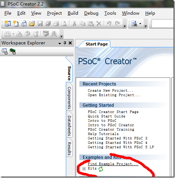Open the File menu
175x178 pixels.
pyautogui.click(x=8, y=13)
